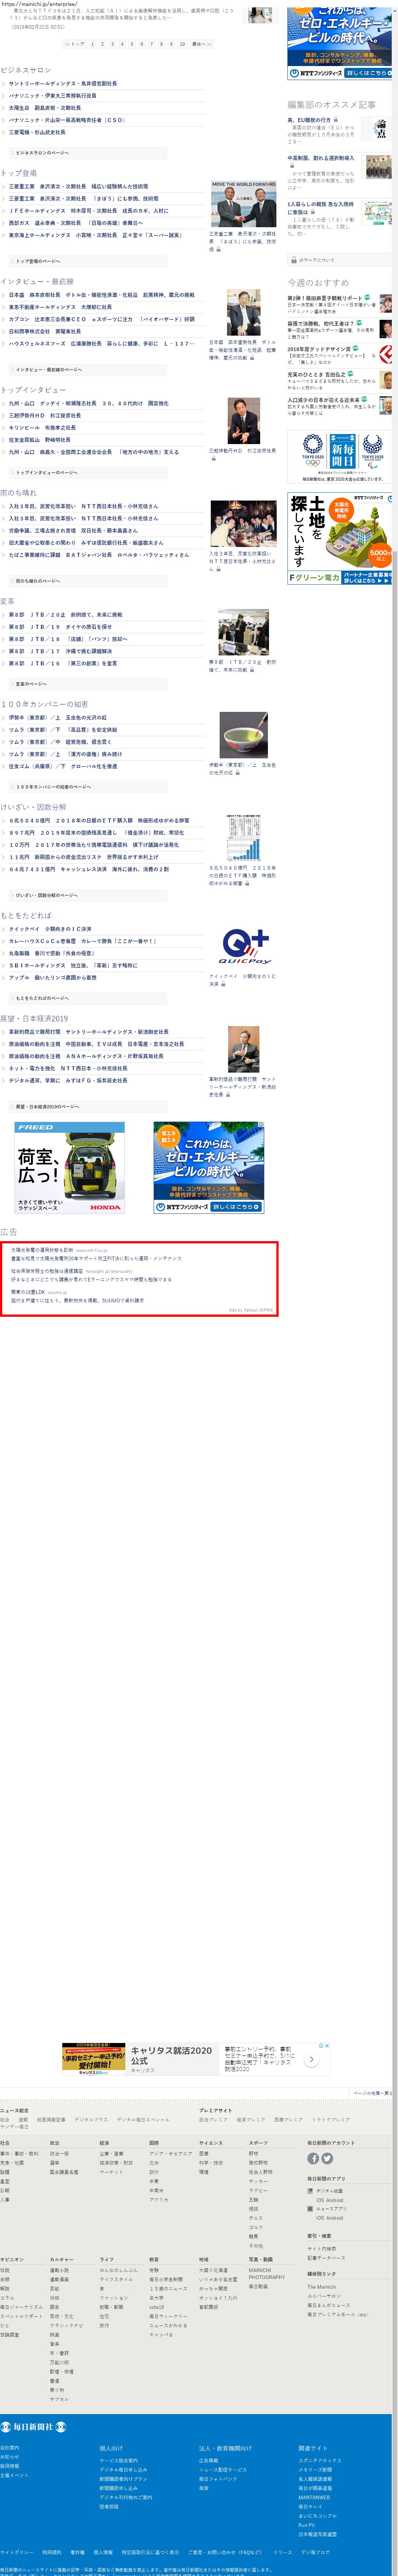Open パナソニック・伊東大三常務執行役員 article

pyautogui.click(x=53, y=96)
